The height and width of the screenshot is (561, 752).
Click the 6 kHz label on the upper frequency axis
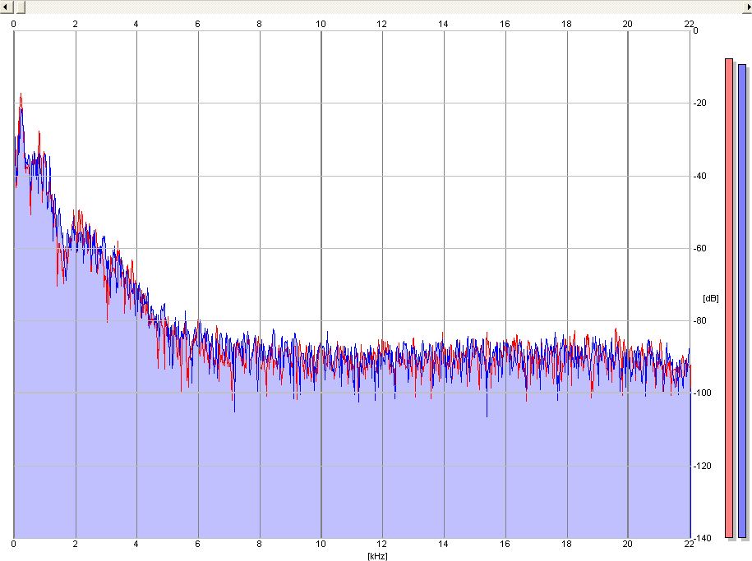197,24
